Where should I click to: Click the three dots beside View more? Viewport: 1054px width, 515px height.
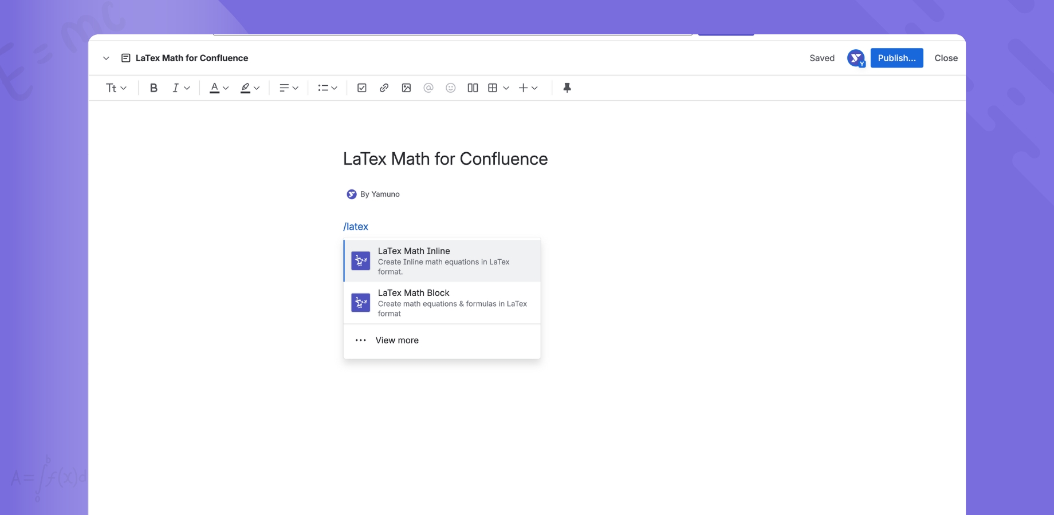tap(360, 340)
